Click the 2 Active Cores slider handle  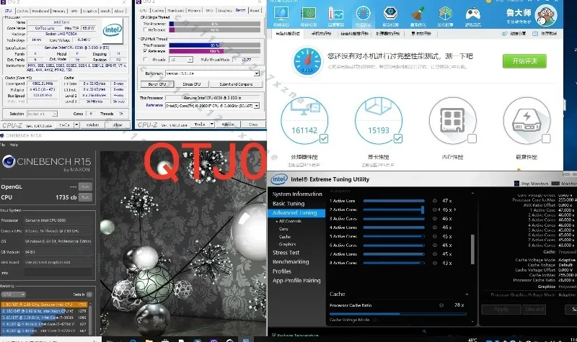coord(423,210)
